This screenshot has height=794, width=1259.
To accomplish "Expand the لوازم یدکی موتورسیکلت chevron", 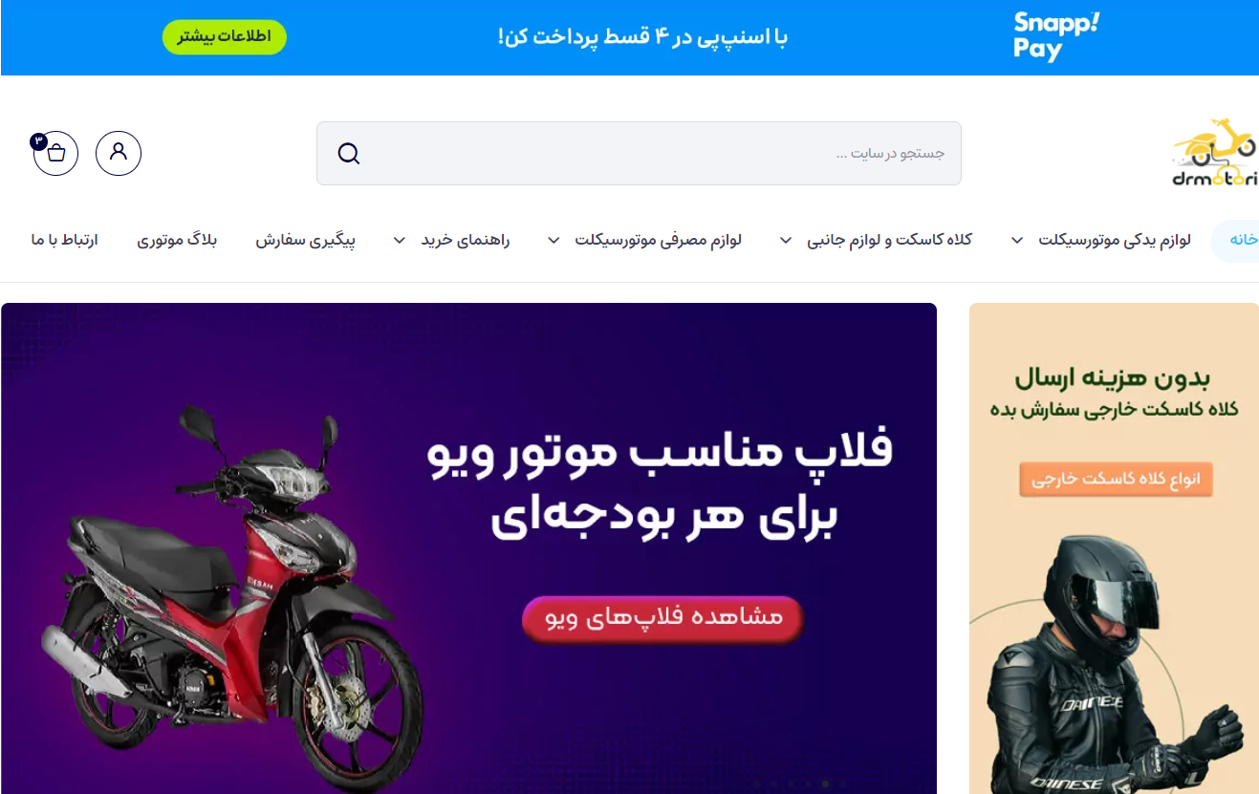I will point(1018,241).
